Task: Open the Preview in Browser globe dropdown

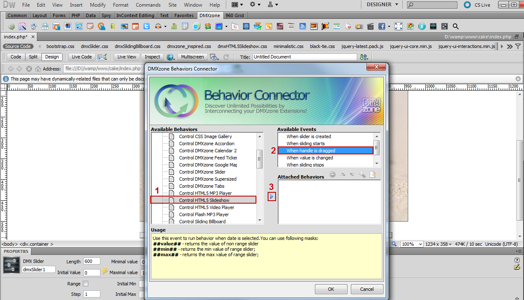Action: pyautogui.click(x=171, y=57)
